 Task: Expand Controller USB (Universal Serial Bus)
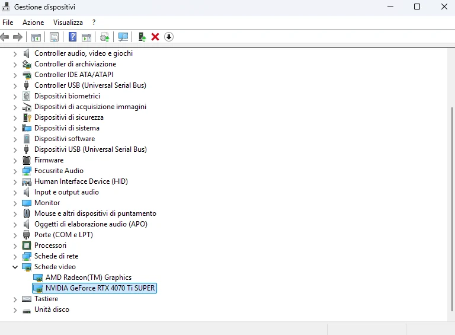coord(15,86)
